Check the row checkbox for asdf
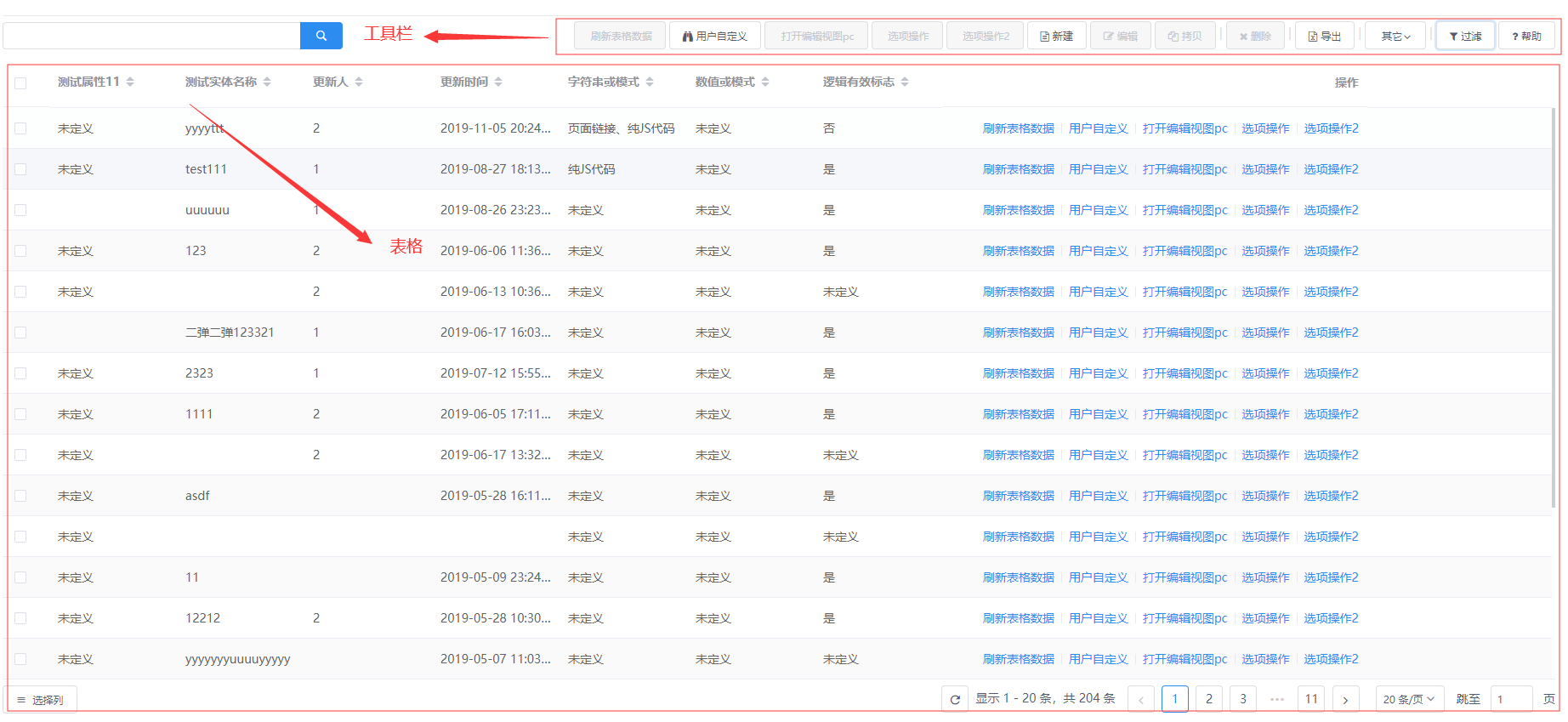The height and width of the screenshot is (722, 1568). tap(20, 496)
